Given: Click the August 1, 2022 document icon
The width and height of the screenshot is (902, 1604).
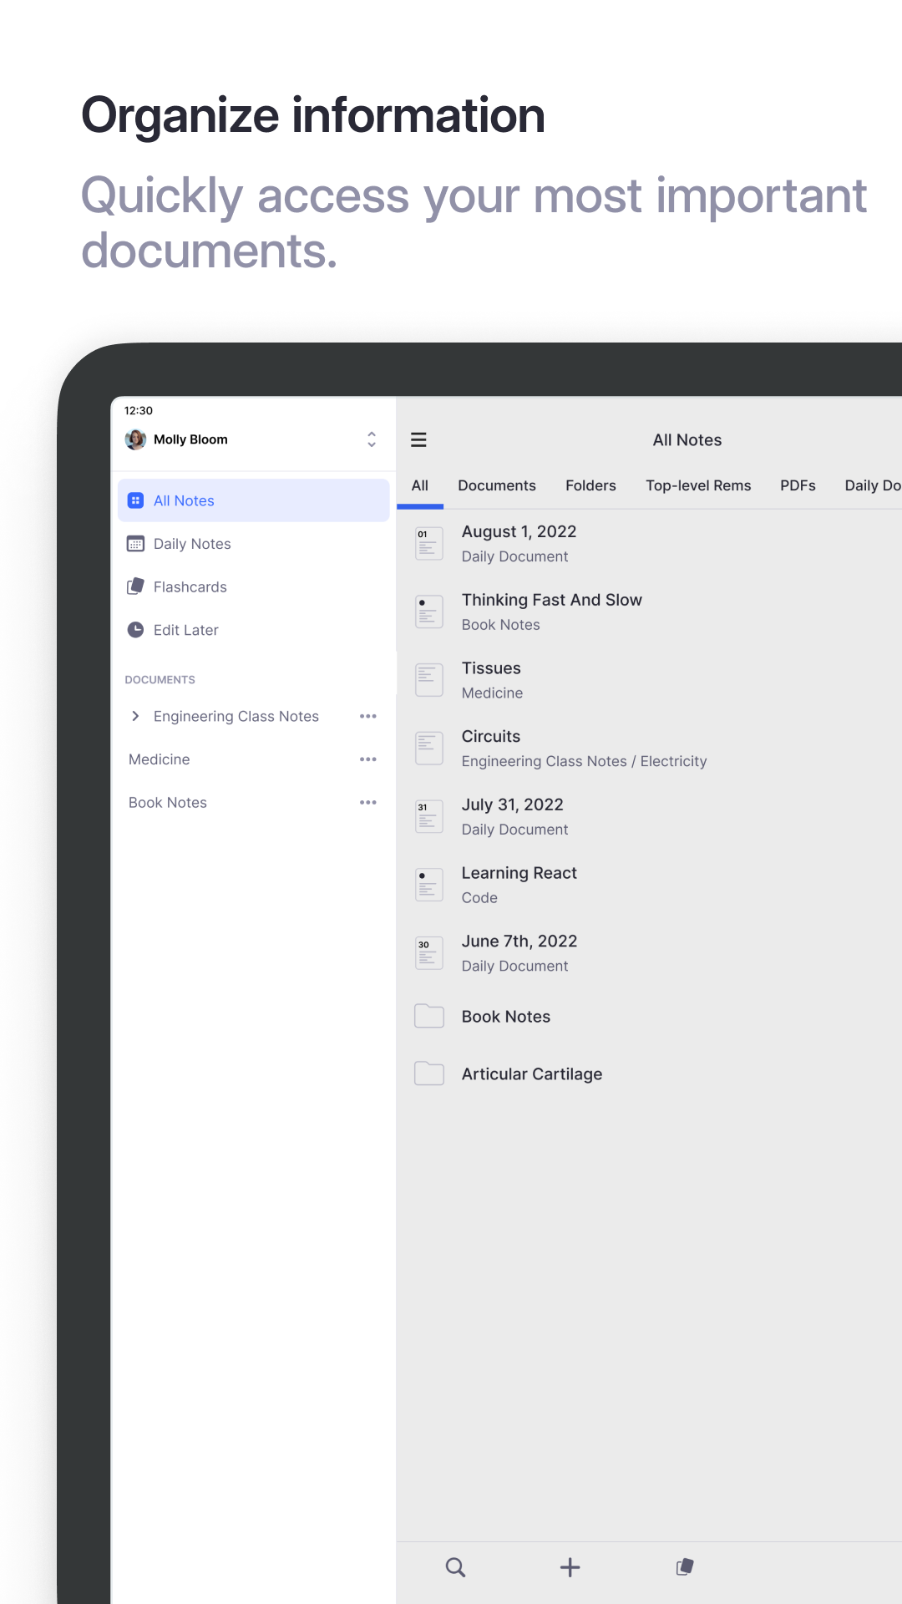Looking at the screenshot, I should 429,544.
